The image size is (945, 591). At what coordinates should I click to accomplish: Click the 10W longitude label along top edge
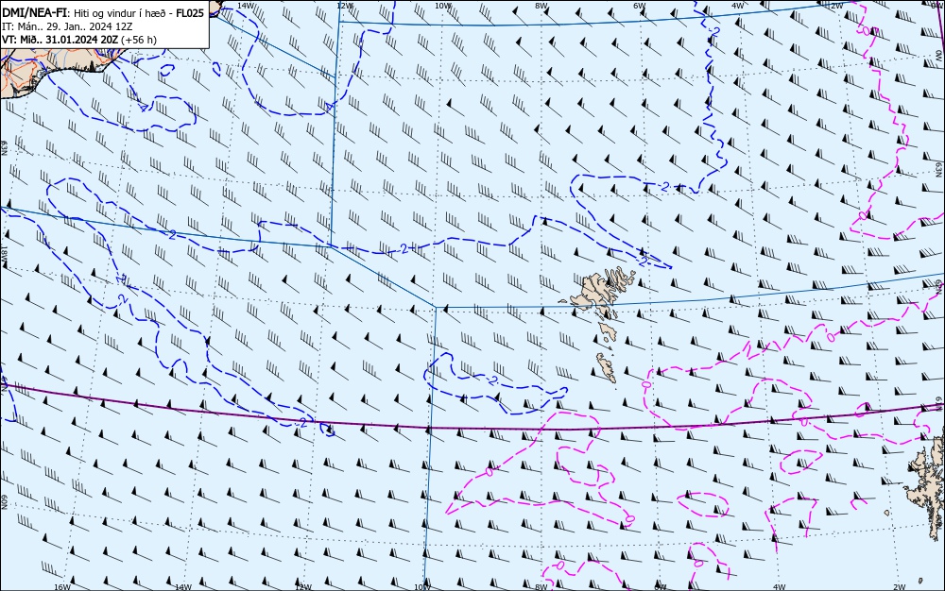(442, 6)
